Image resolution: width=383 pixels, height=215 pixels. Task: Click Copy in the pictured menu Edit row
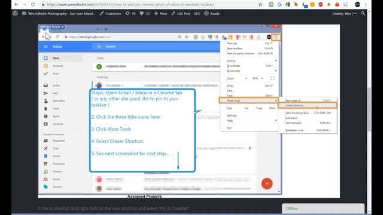(x=259, y=108)
